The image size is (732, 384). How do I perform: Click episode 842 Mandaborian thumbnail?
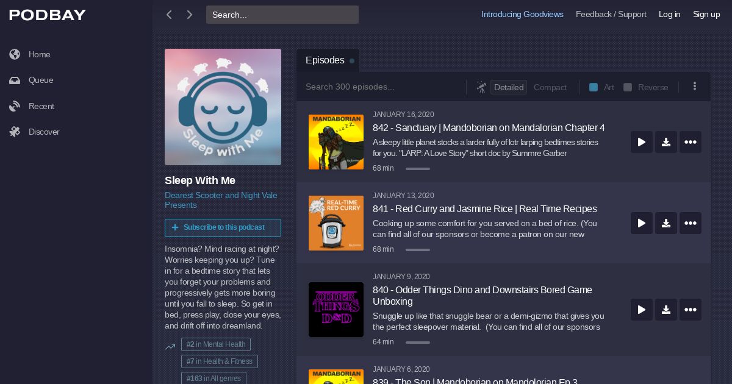336,142
